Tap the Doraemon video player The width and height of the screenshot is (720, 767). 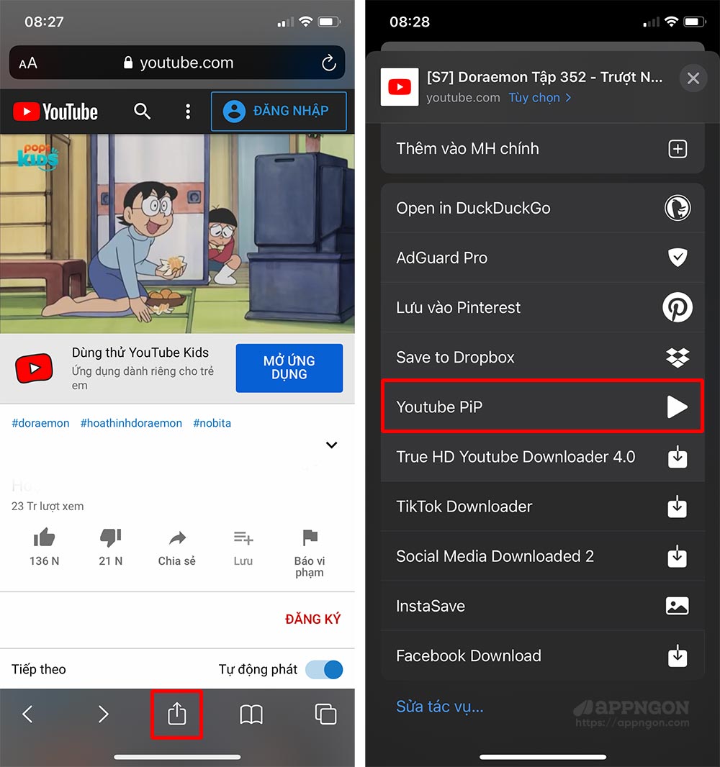pos(177,234)
